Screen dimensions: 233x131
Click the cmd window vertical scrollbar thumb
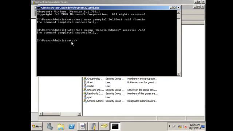[x=178, y=16]
